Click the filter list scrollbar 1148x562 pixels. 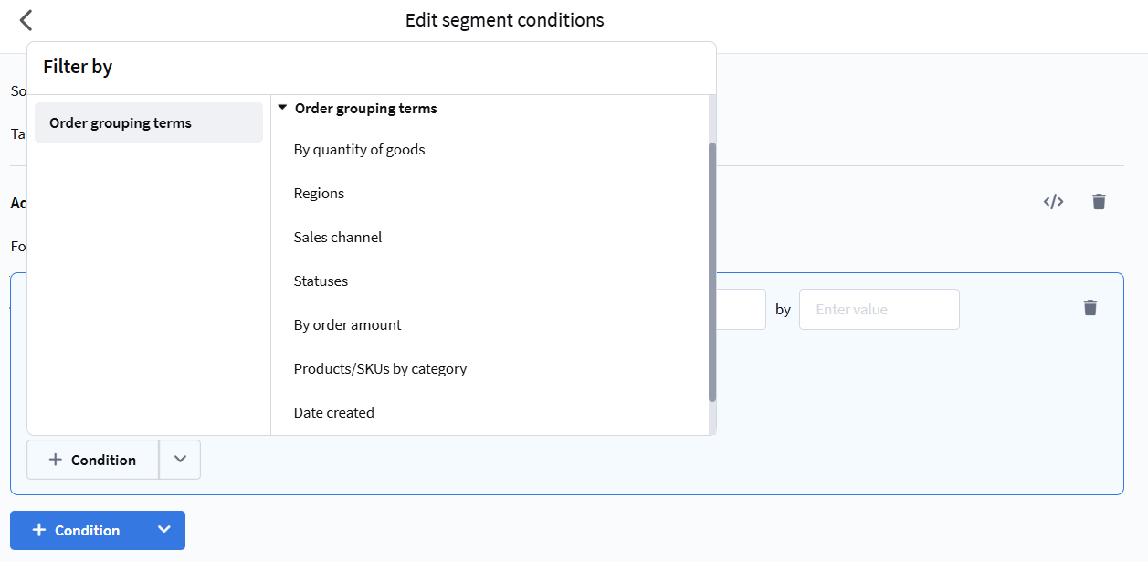712,271
